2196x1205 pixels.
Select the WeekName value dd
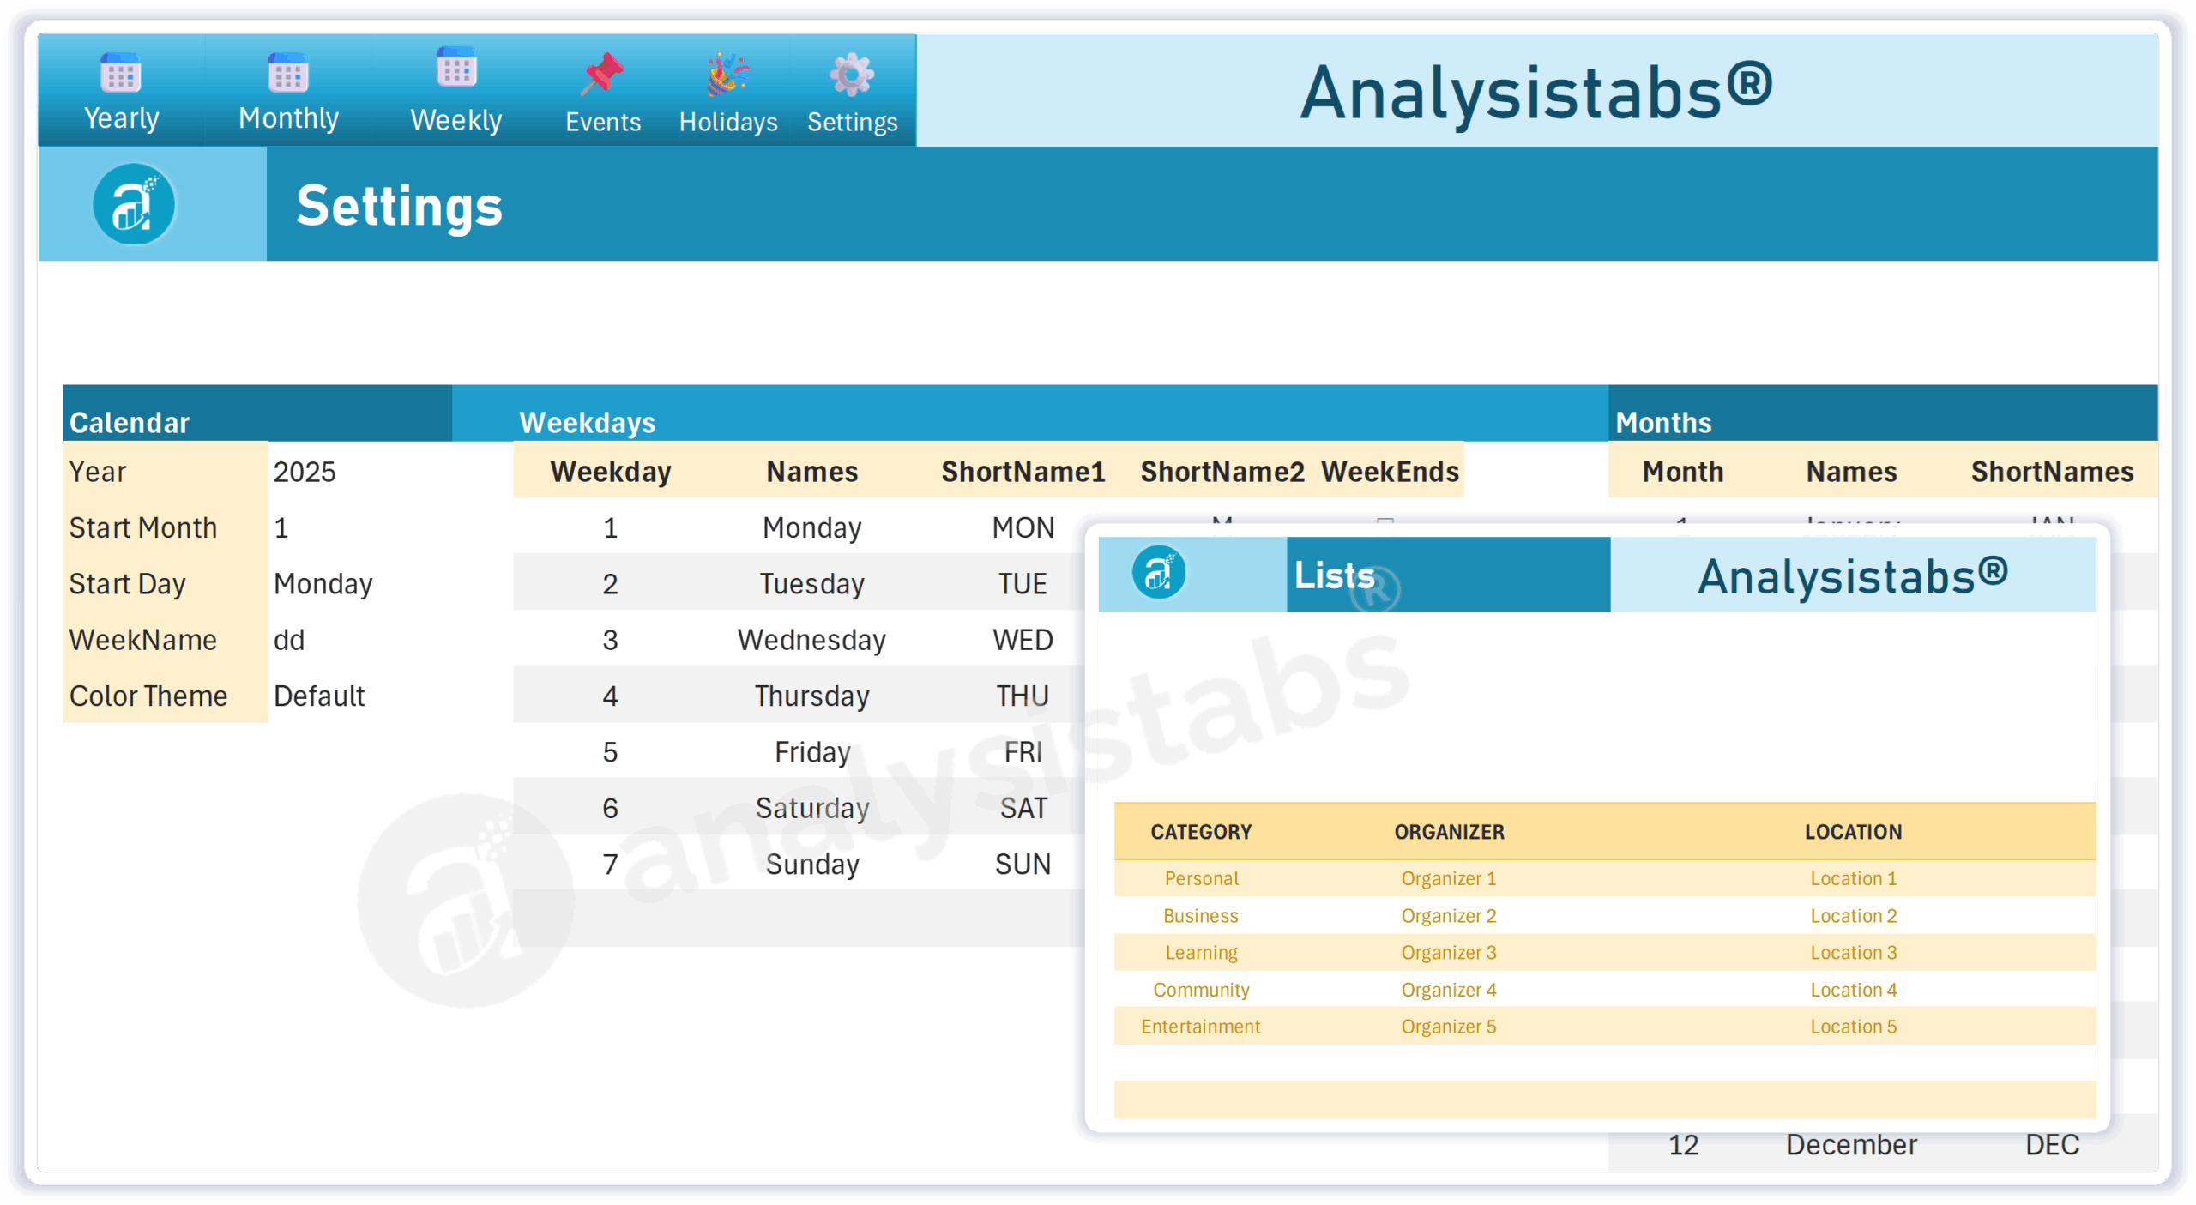288,640
